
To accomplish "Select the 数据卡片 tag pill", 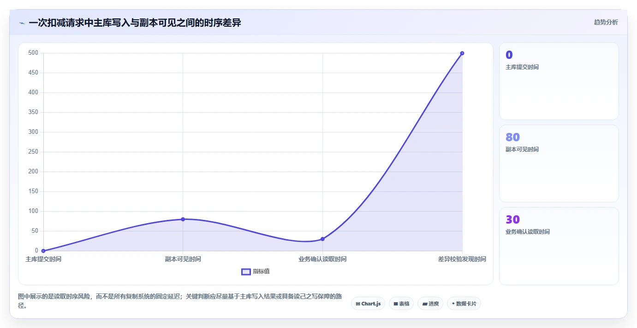I will (464, 304).
